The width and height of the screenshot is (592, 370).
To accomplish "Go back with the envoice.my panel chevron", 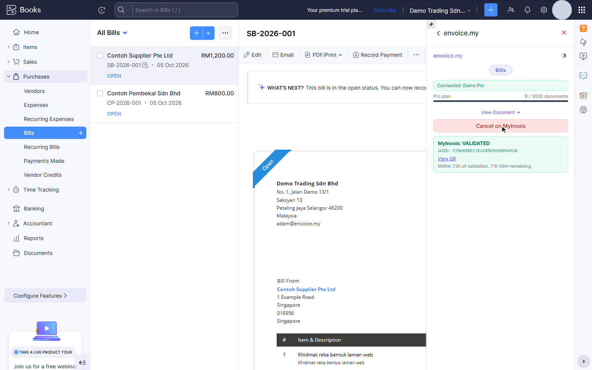I will tap(438, 33).
